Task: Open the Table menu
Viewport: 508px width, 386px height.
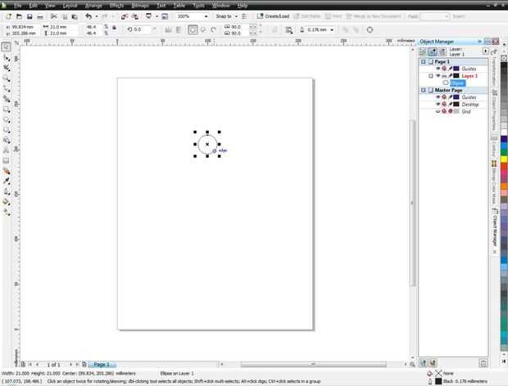Action: [x=179, y=6]
